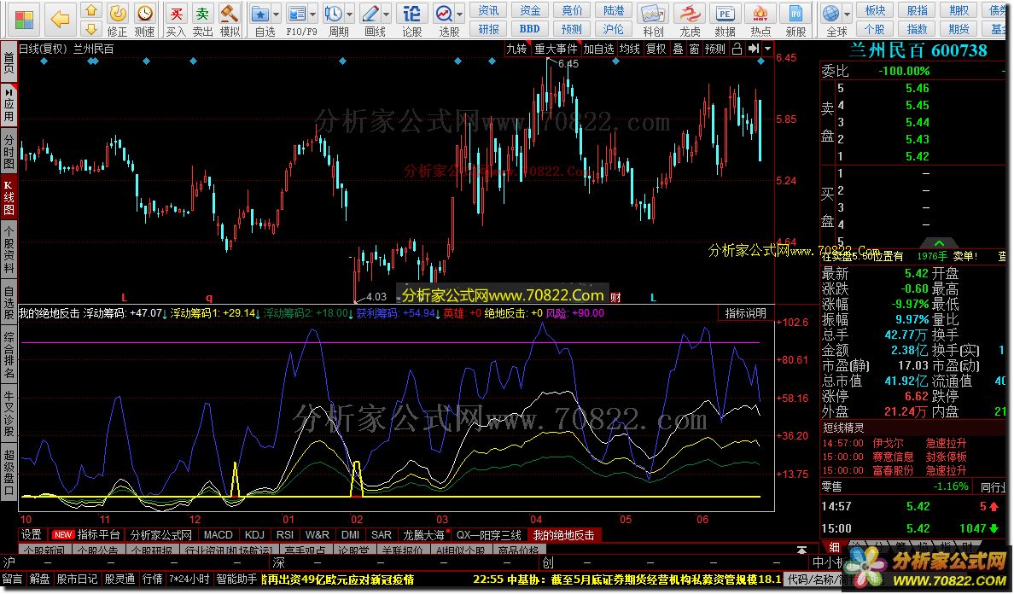Switch to the KDJ indicator tab
The image size is (1014, 594).
(255, 535)
